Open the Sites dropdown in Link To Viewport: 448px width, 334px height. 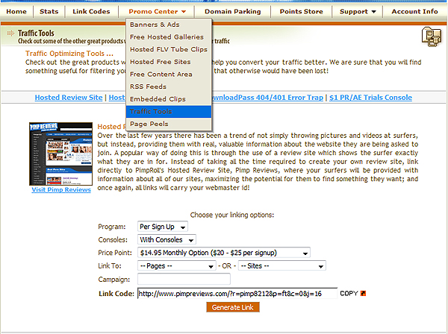tap(282, 266)
